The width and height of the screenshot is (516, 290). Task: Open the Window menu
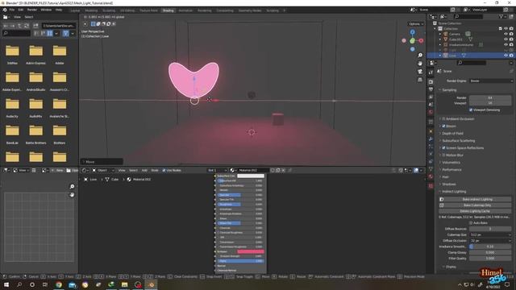[46, 10]
